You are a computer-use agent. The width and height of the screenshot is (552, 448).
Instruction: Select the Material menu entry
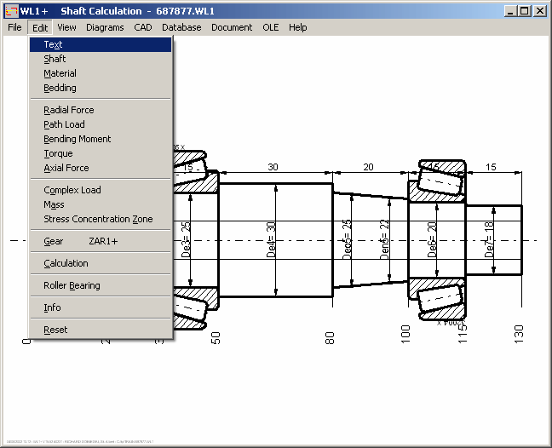click(60, 73)
